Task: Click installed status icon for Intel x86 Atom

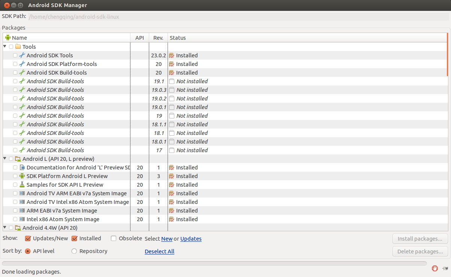Action: tap(172, 219)
